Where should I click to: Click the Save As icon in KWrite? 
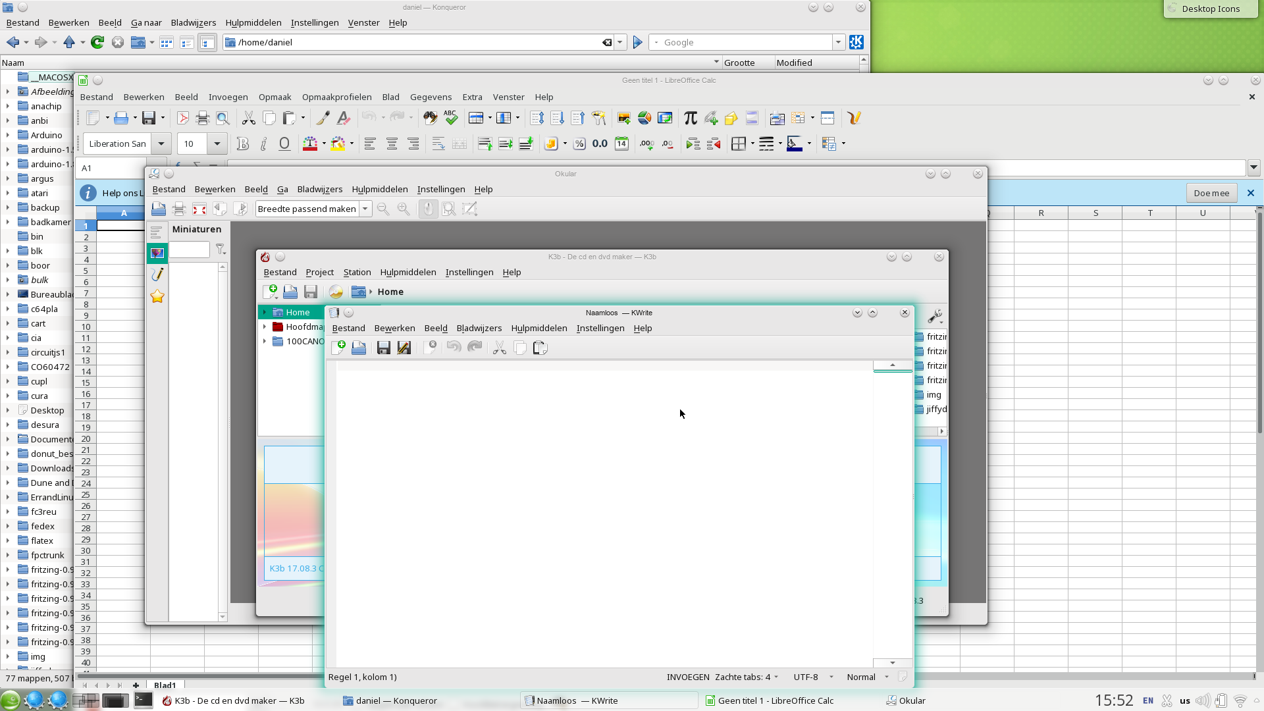404,348
